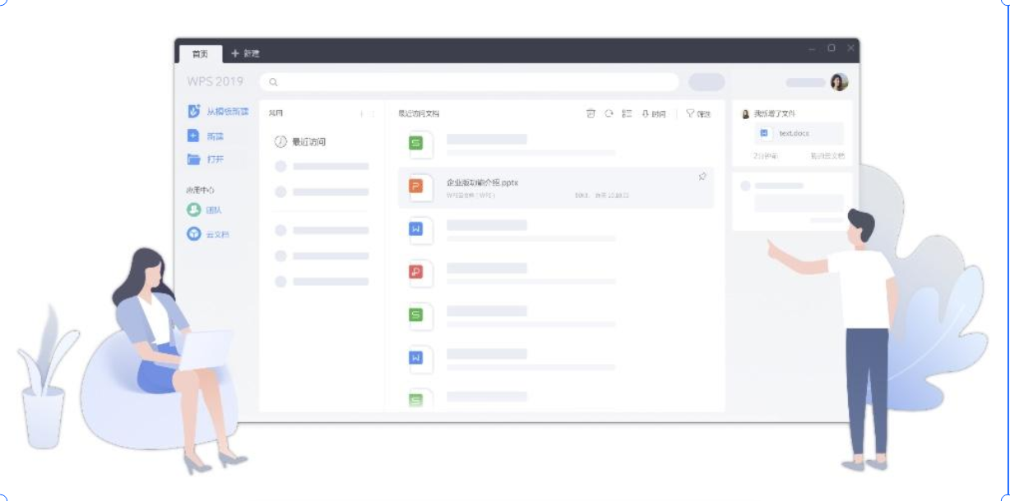Click the magnifier icon in the search bar
The height and width of the screenshot is (501, 1010).
pyautogui.click(x=274, y=82)
